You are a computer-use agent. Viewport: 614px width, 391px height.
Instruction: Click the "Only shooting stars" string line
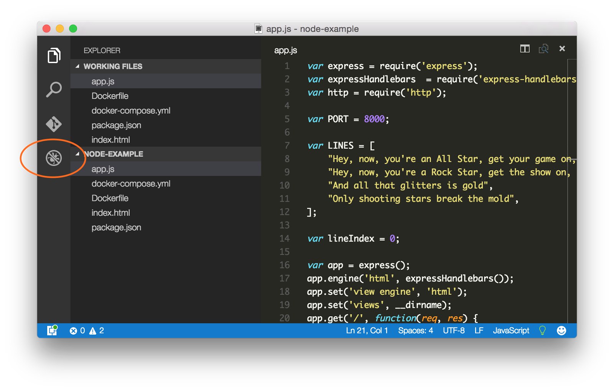point(423,199)
